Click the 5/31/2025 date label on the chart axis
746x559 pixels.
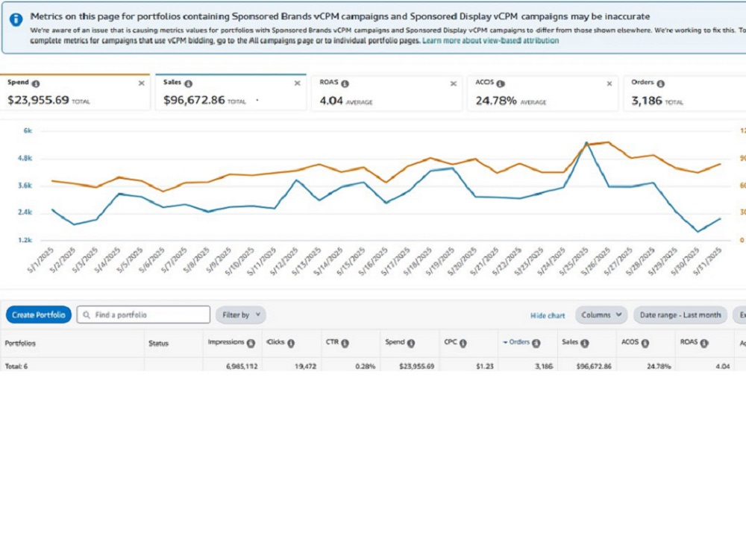[707, 262]
